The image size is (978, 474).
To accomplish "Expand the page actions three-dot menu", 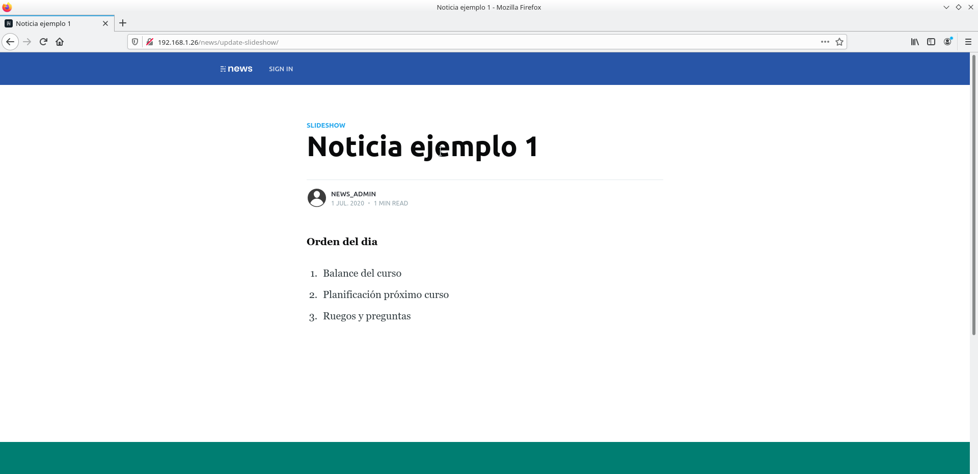I will (x=825, y=42).
